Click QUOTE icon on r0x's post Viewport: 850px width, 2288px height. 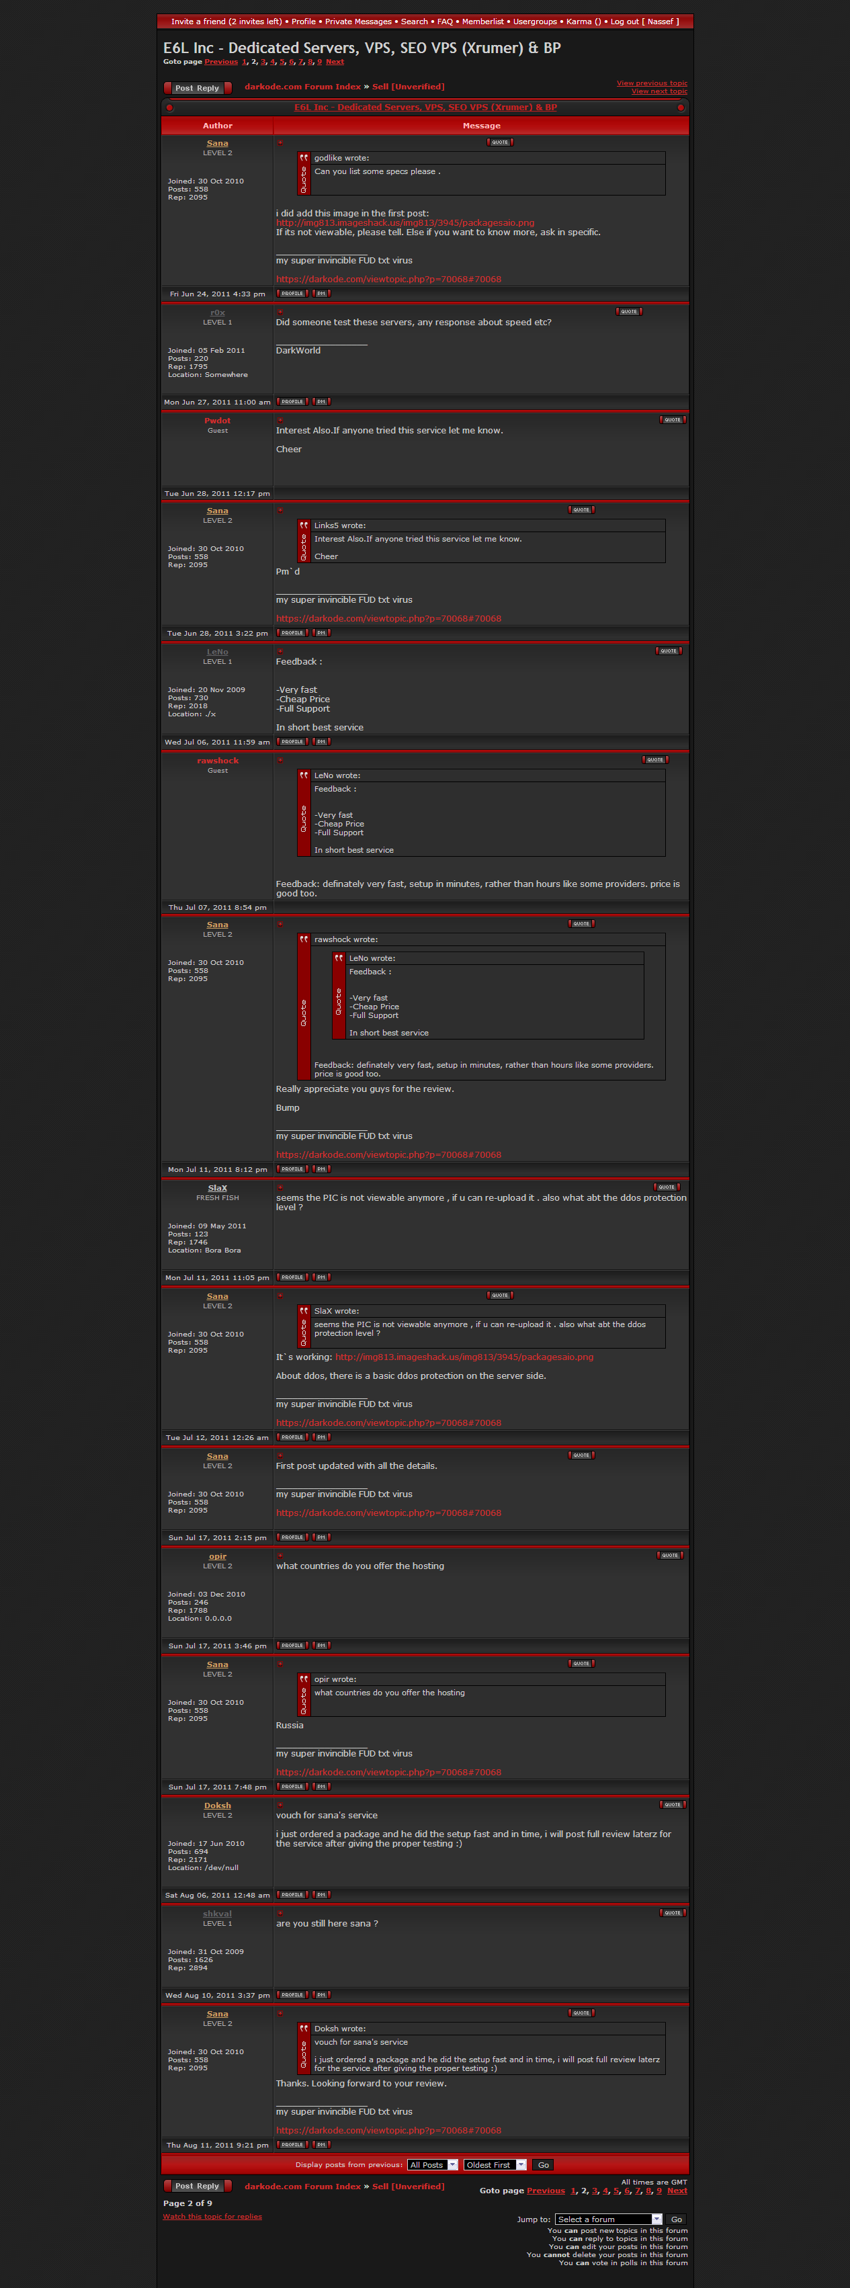(629, 312)
